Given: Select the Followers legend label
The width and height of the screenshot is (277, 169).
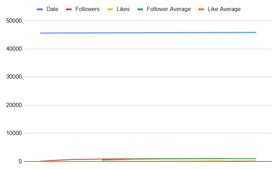Looking at the screenshot, I should tap(88, 9).
